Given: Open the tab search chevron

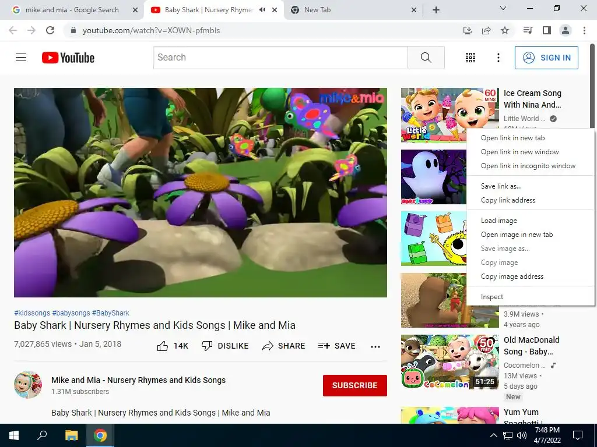Looking at the screenshot, I should click(503, 8).
